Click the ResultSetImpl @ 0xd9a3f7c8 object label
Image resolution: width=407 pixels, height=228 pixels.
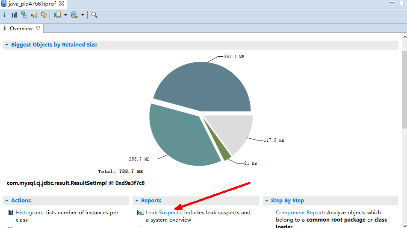pos(76,183)
